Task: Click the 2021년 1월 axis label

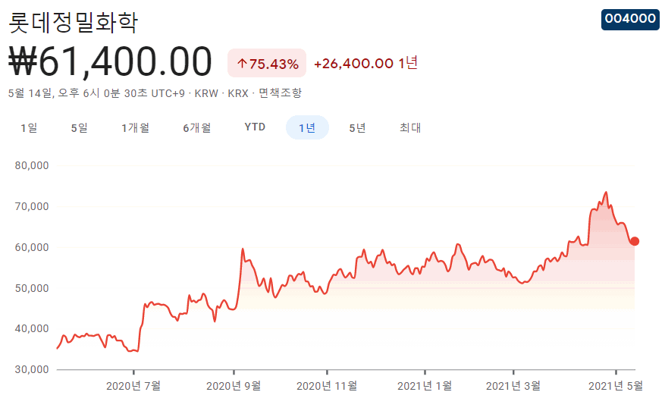Action: [425, 386]
